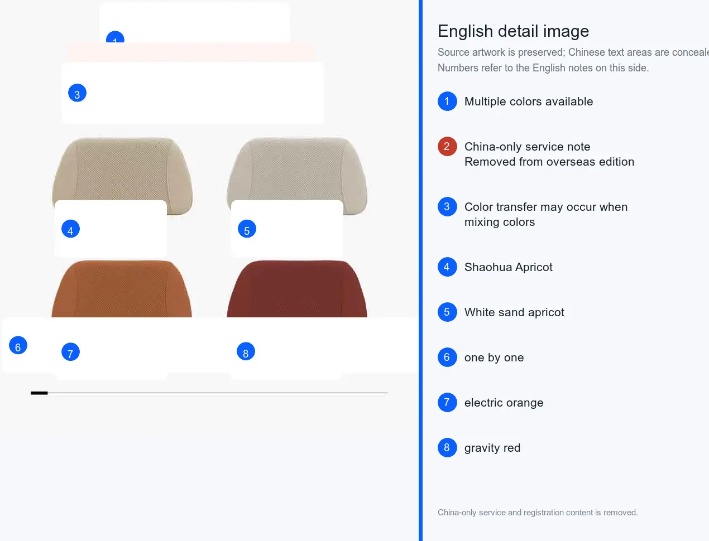Select marker 5 on the product image

tap(247, 229)
